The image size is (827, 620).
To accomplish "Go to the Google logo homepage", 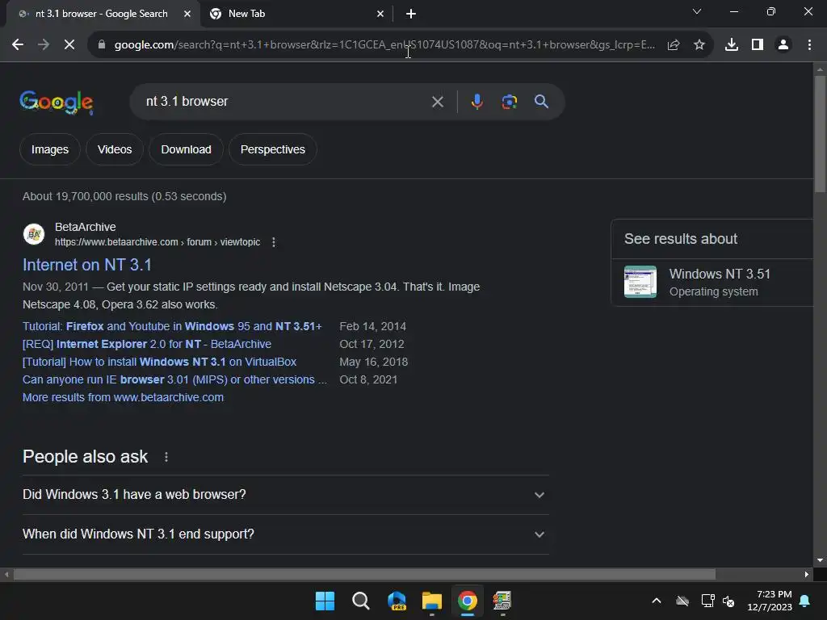I will point(57,102).
